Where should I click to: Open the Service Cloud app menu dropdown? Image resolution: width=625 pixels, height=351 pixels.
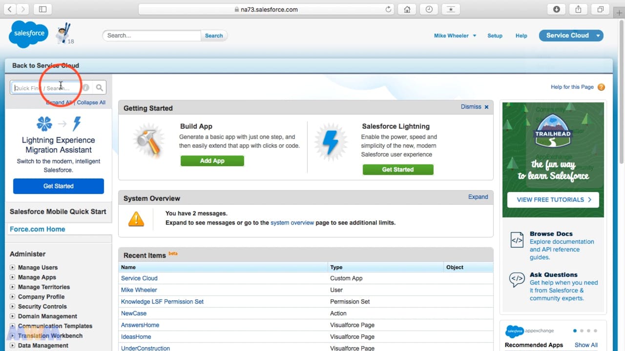click(x=599, y=36)
